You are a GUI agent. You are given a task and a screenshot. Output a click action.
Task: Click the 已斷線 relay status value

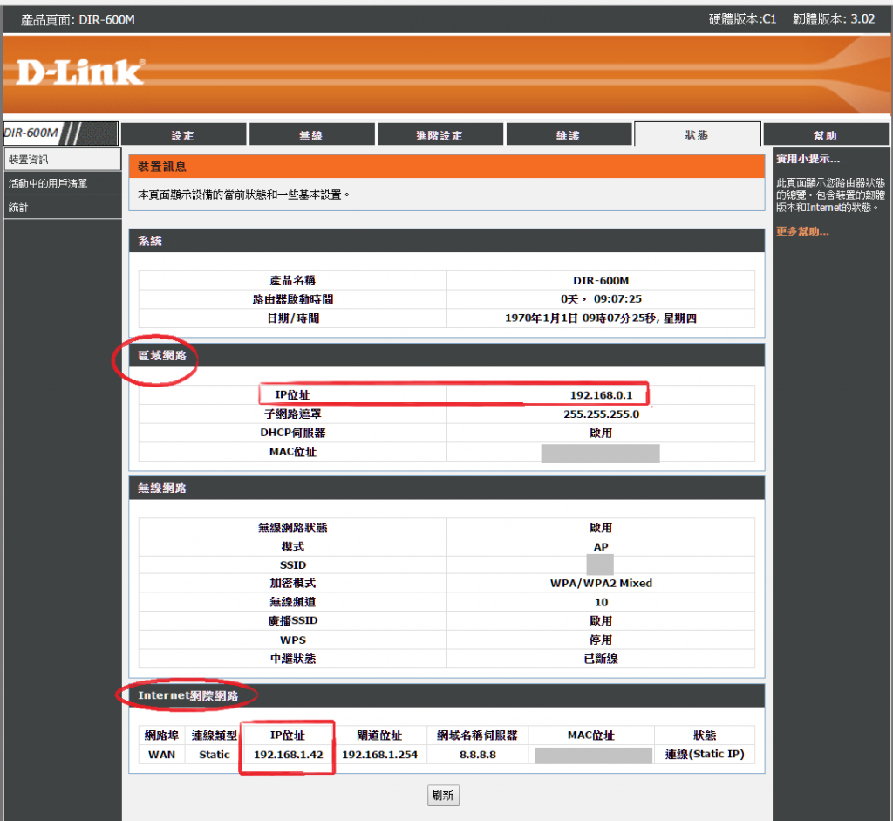601,659
